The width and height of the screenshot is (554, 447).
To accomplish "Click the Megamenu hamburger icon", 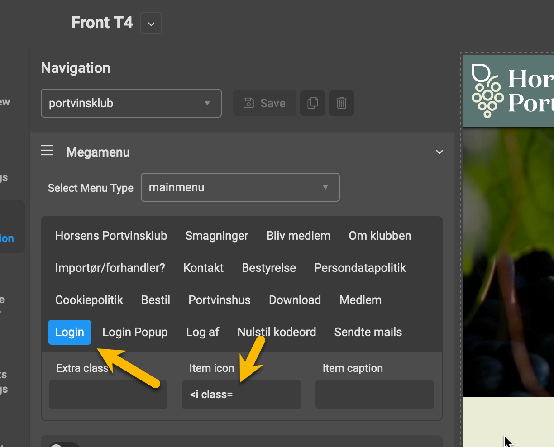I will 47,151.
